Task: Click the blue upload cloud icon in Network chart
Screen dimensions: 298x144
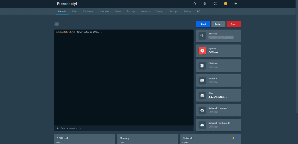Action: 237,138
